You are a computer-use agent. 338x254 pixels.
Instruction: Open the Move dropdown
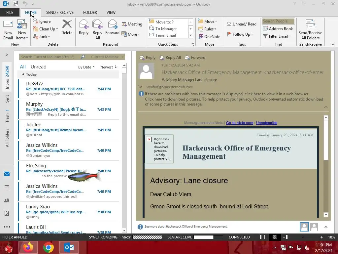208,21
